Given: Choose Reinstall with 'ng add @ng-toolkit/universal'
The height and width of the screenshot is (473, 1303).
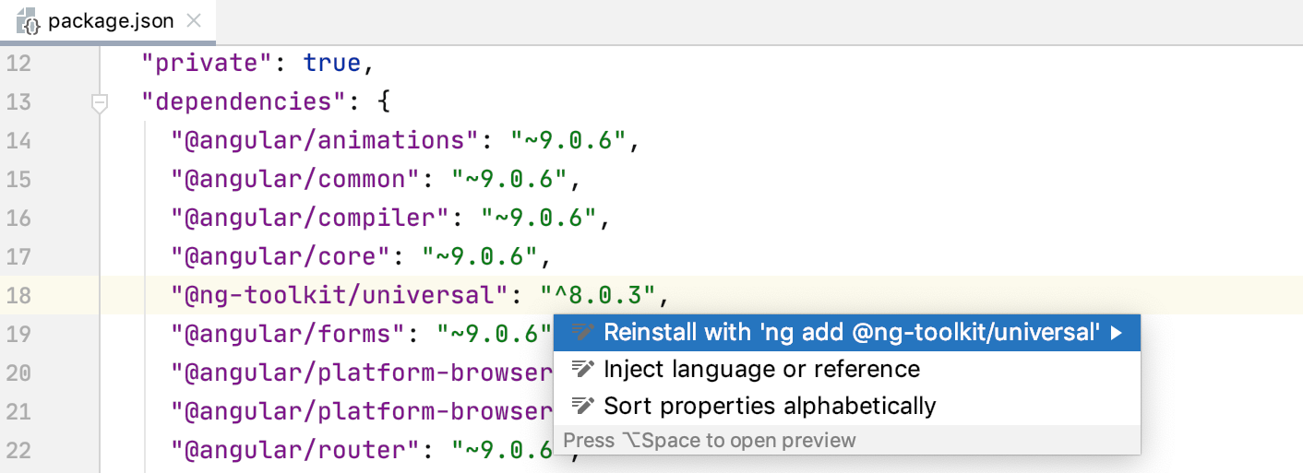Looking at the screenshot, I should pos(846,333).
